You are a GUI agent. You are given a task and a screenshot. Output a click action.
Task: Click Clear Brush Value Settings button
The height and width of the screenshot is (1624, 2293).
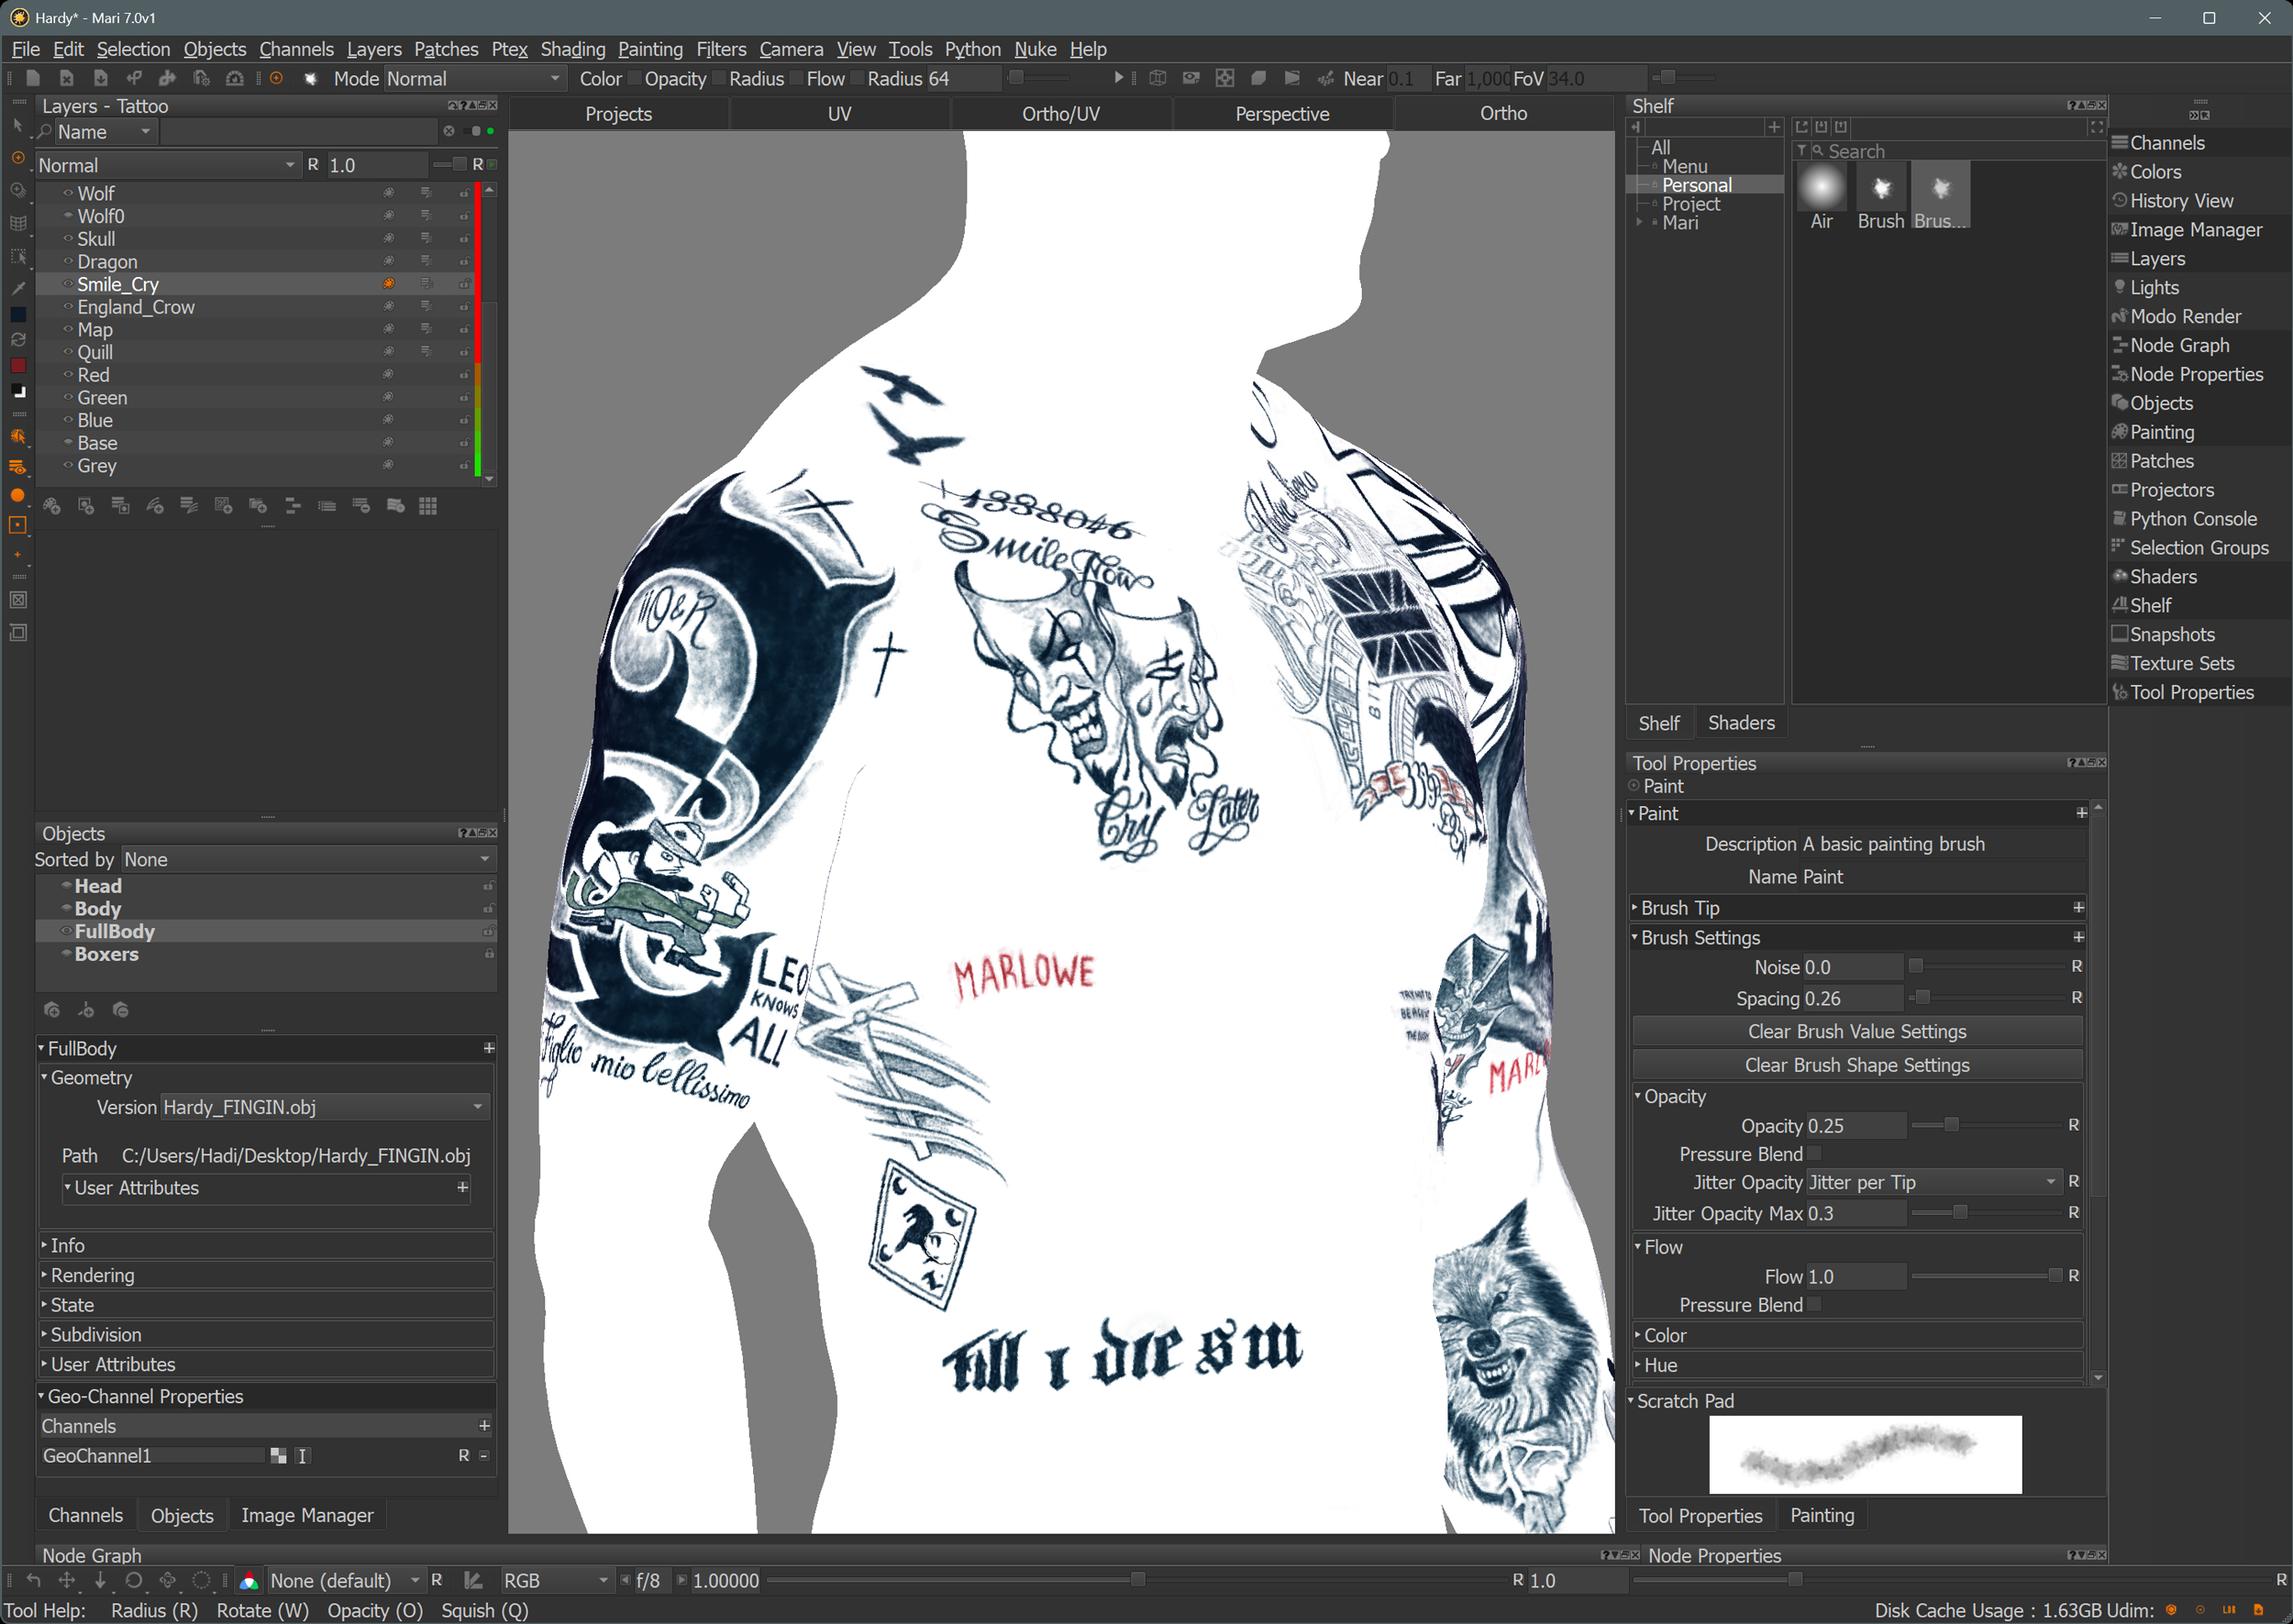1856,1032
